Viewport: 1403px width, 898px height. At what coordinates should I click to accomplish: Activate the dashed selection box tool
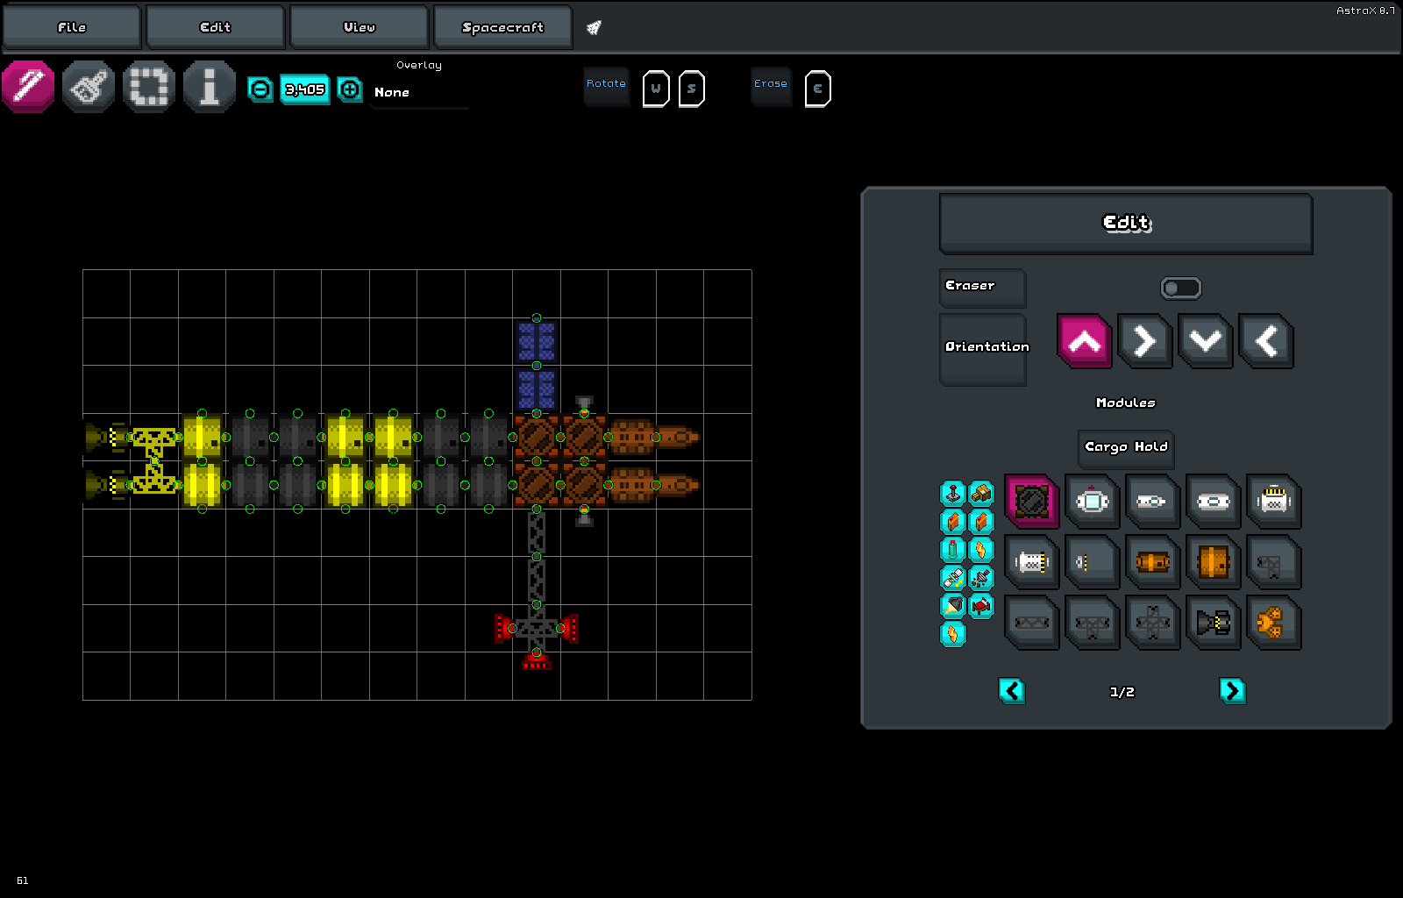click(x=149, y=87)
